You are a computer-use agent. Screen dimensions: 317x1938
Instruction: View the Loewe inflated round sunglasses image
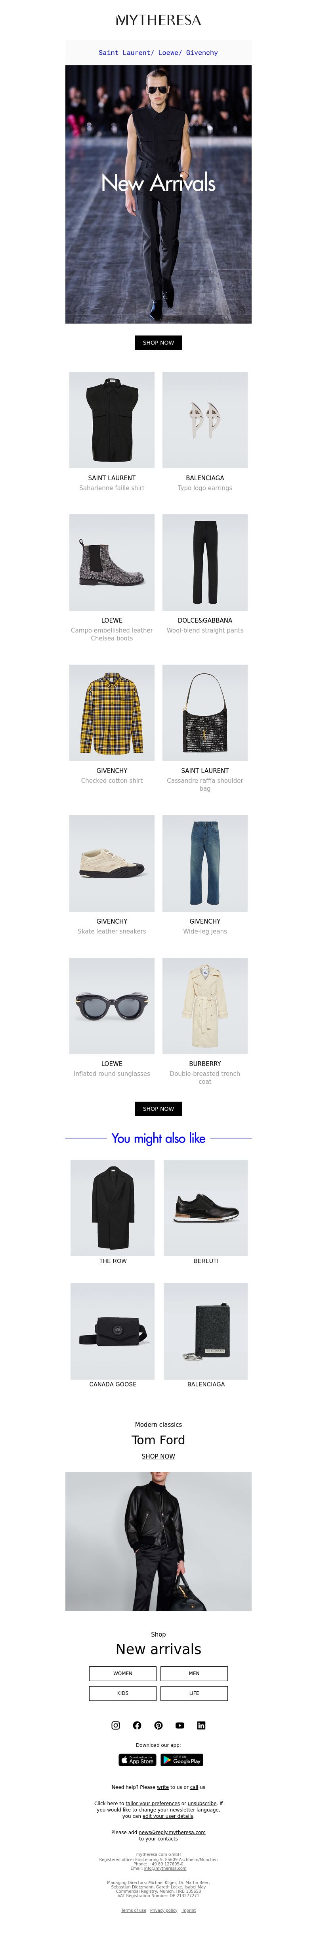pos(112,1005)
